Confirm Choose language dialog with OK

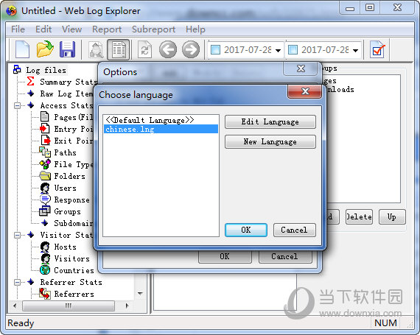point(246,230)
